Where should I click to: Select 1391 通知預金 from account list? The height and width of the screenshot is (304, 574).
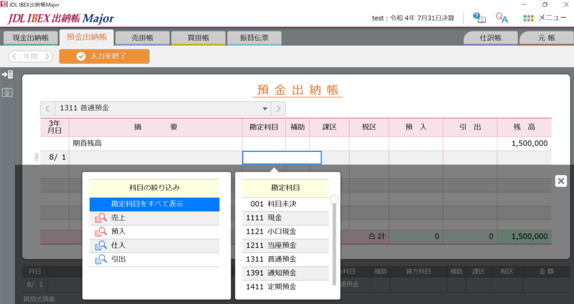[x=285, y=273]
